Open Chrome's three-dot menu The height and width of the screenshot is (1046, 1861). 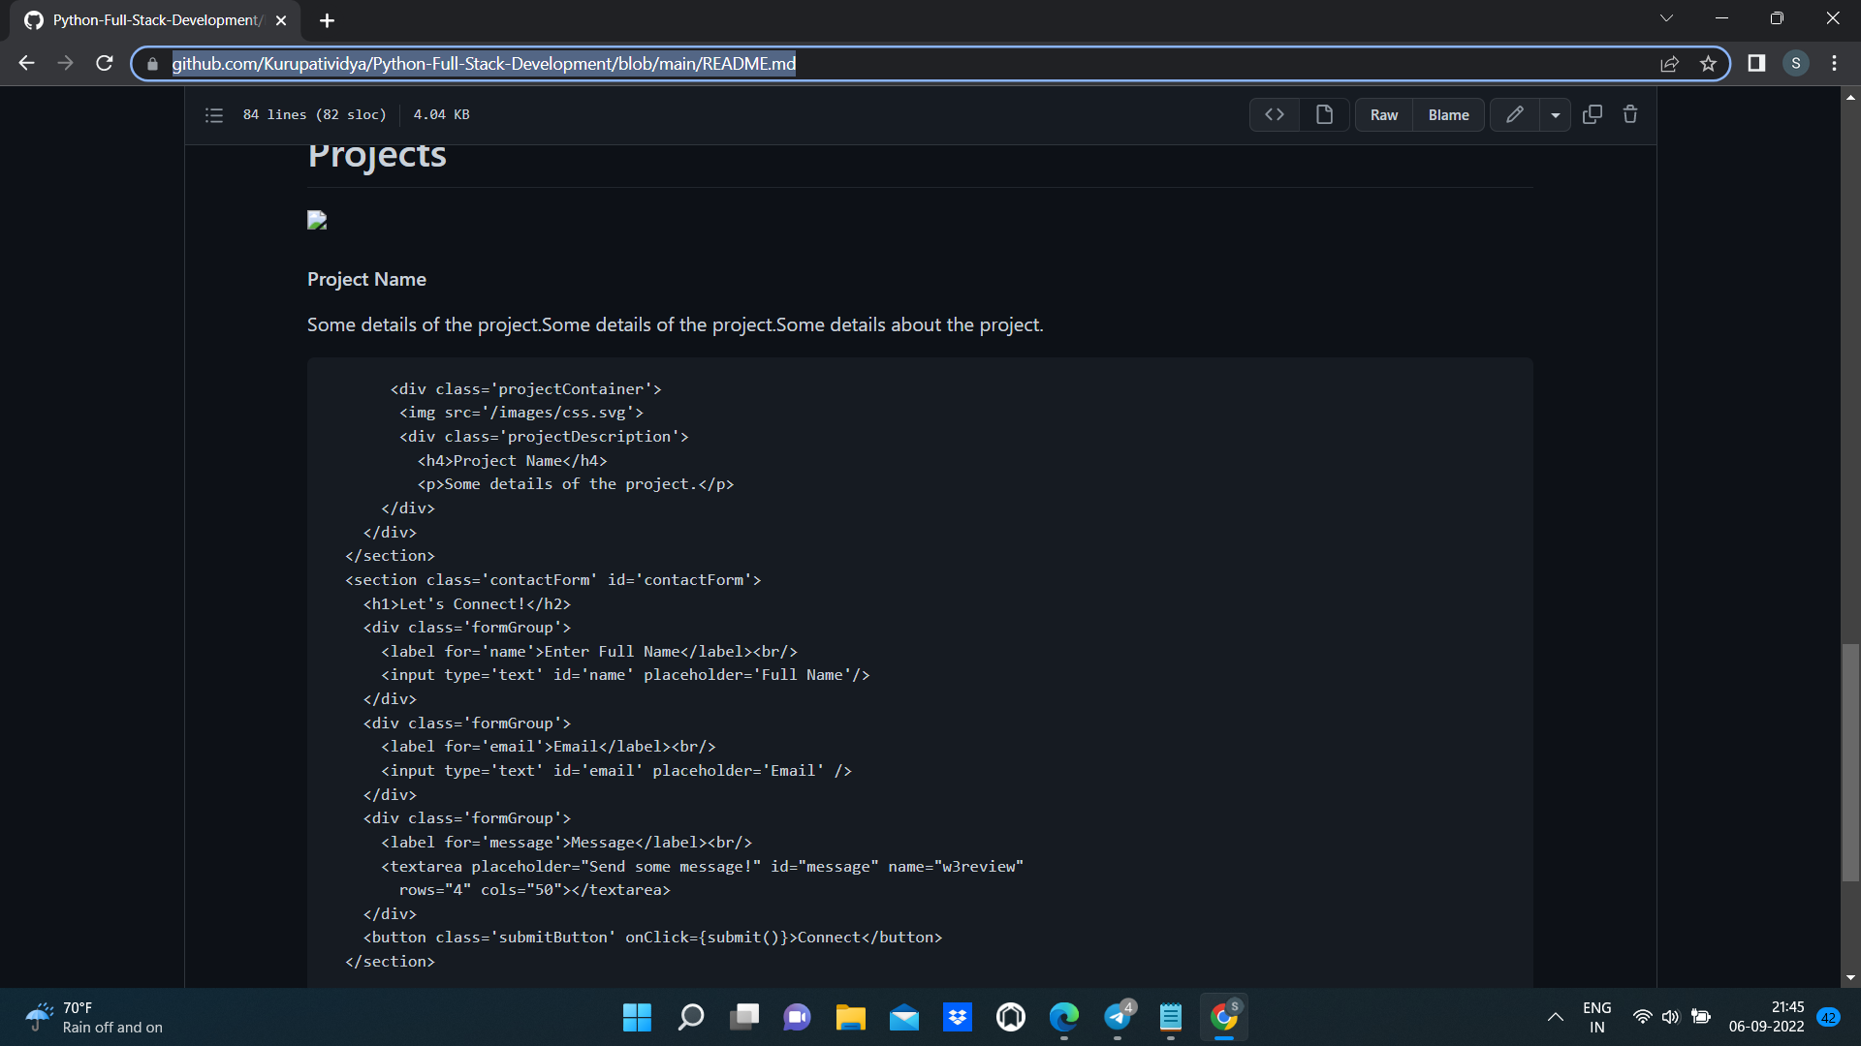(1834, 63)
